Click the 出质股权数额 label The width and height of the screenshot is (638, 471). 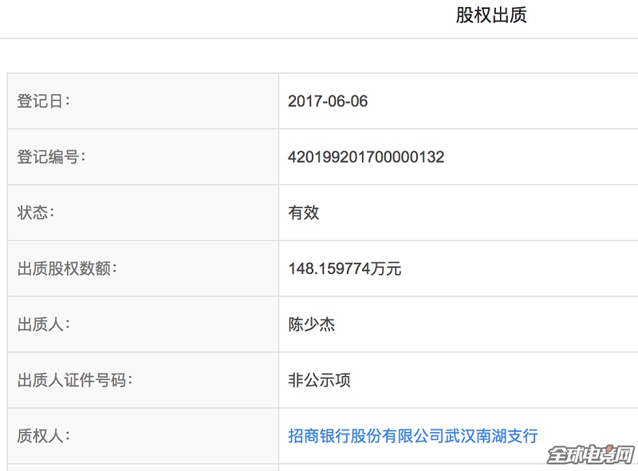pyautogui.click(x=67, y=269)
